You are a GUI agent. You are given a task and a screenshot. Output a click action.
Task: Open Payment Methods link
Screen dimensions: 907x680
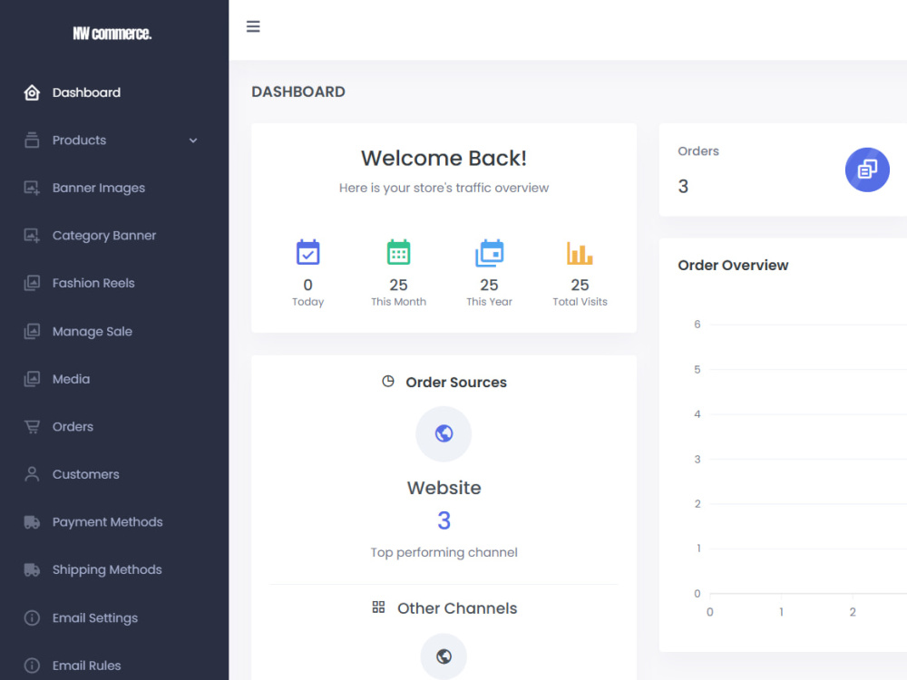pos(108,522)
